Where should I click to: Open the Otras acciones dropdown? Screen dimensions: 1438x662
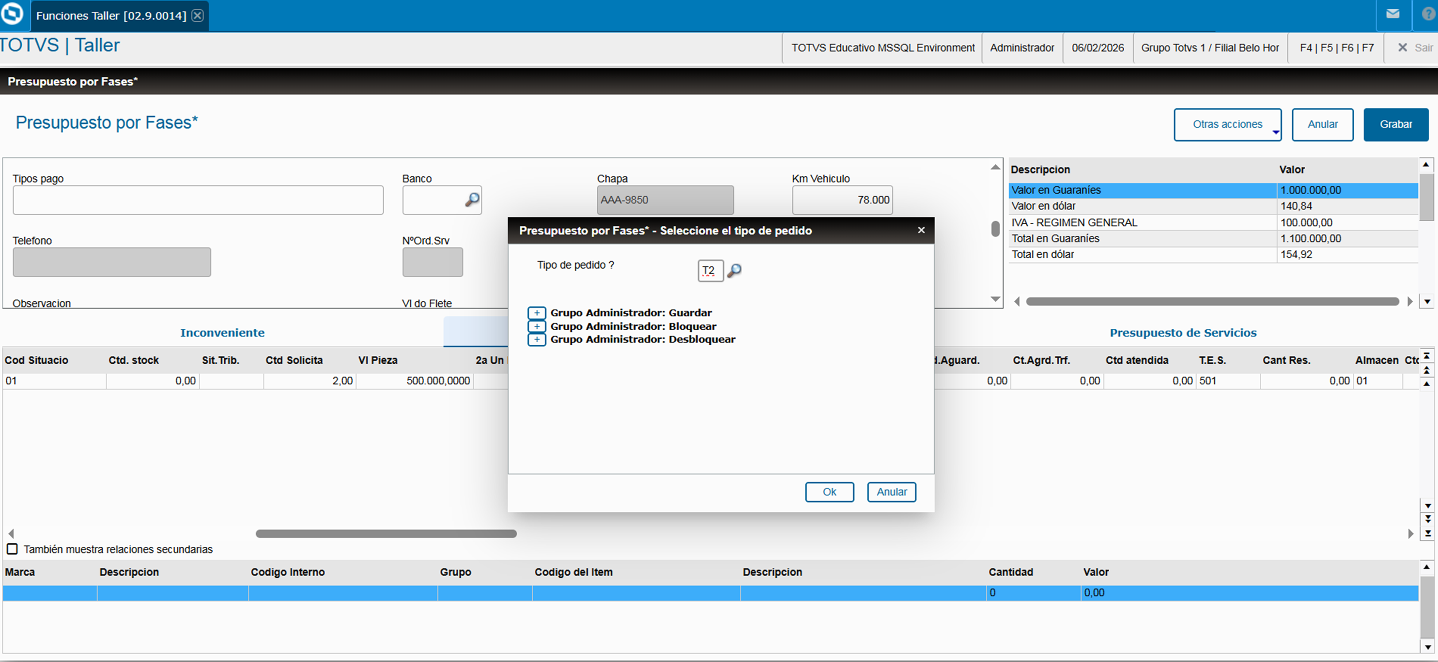click(1227, 124)
